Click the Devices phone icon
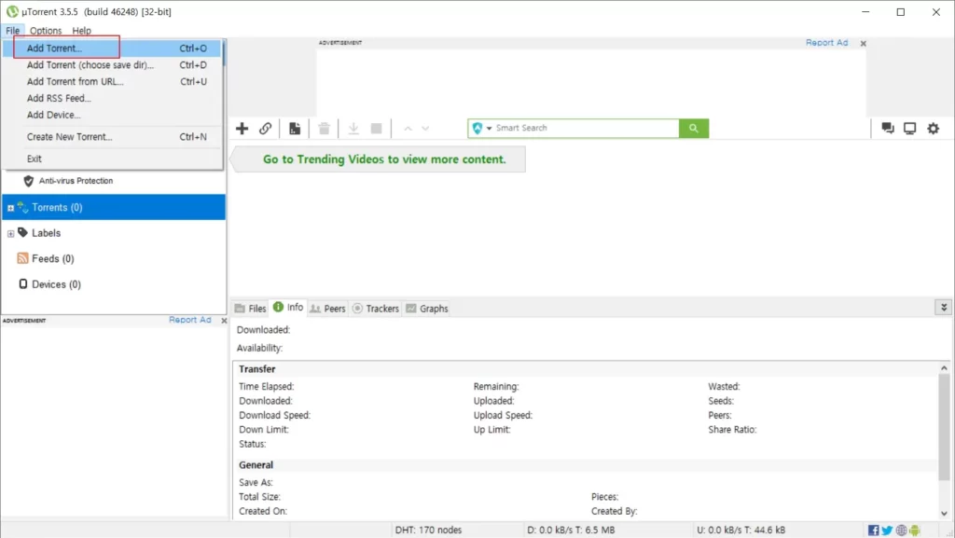 coord(23,283)
